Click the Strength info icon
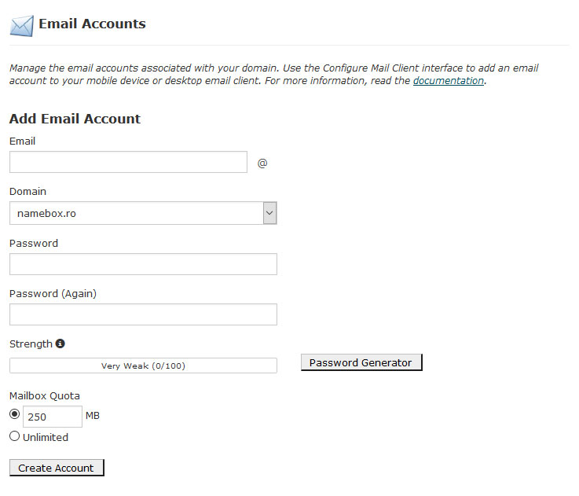 pos(60,344)
